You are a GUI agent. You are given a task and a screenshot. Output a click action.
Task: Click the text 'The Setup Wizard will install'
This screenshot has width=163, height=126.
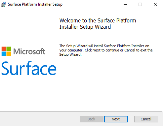(x=81, y=46)
